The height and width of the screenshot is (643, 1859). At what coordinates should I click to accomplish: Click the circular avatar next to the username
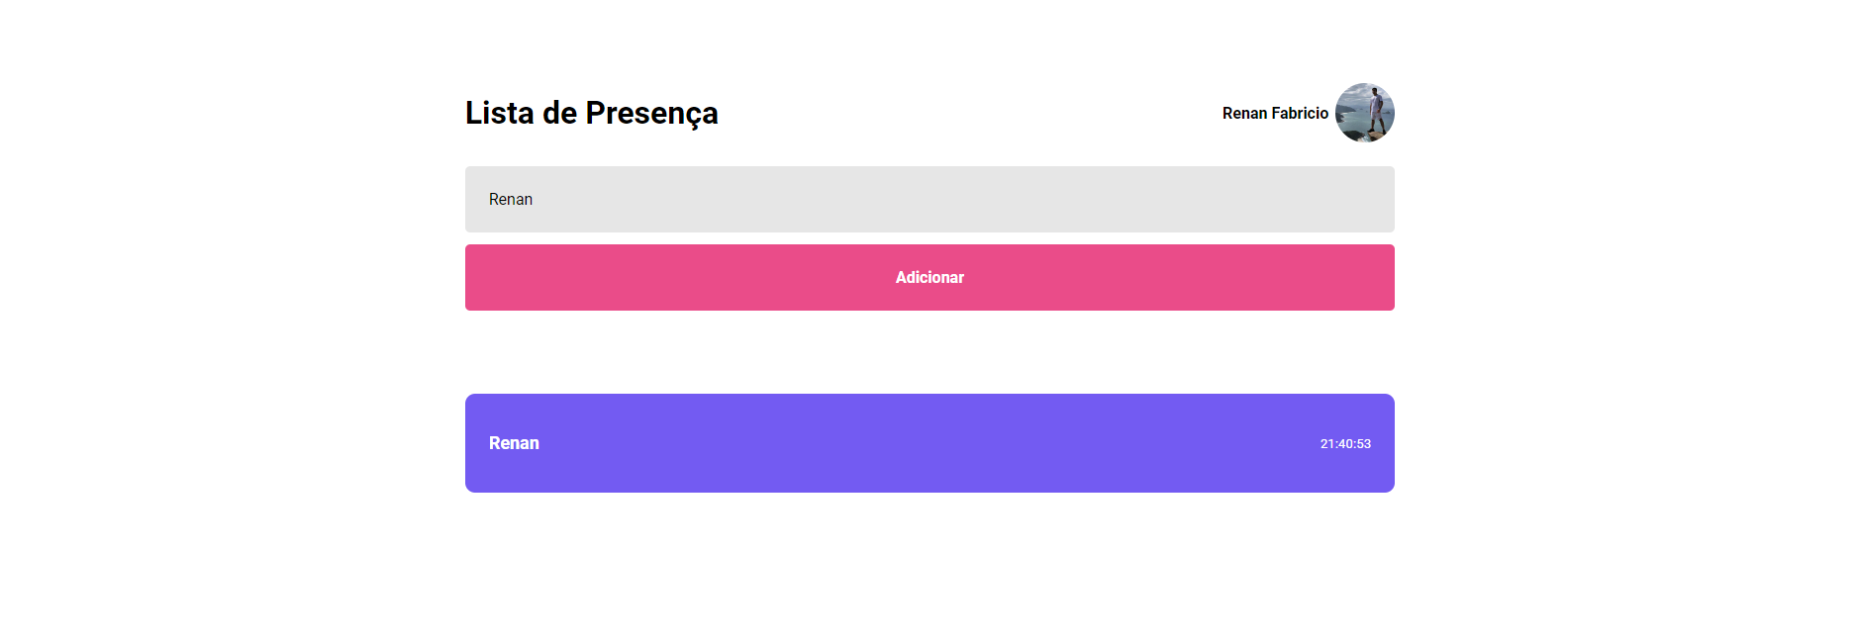click(x=1365, y=113)
